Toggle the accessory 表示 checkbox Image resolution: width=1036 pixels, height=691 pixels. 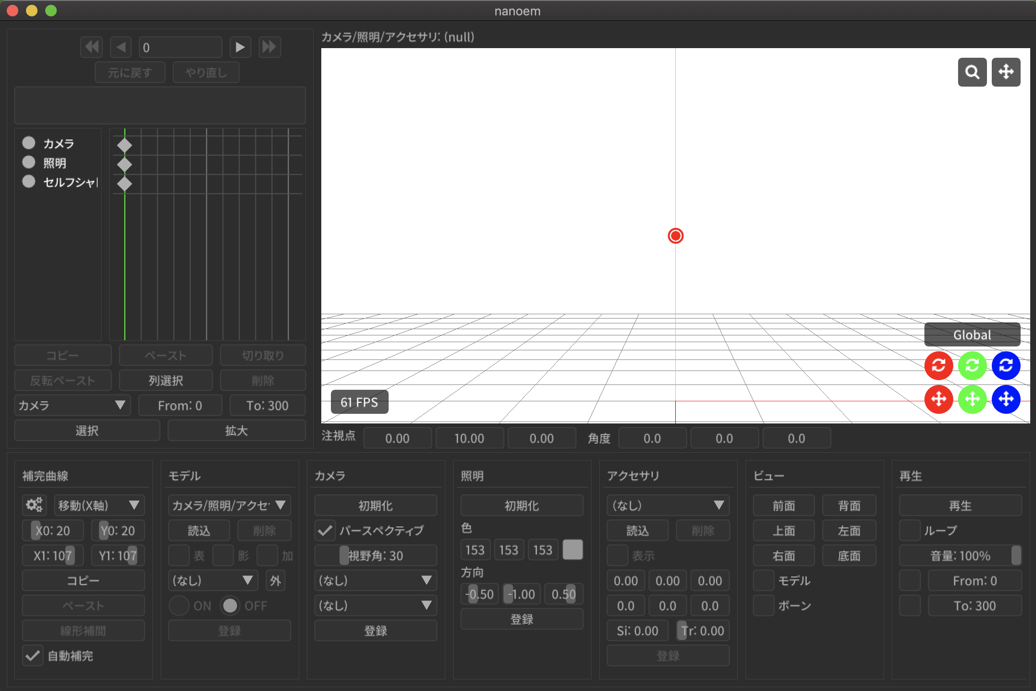click(x=618, y=555)
